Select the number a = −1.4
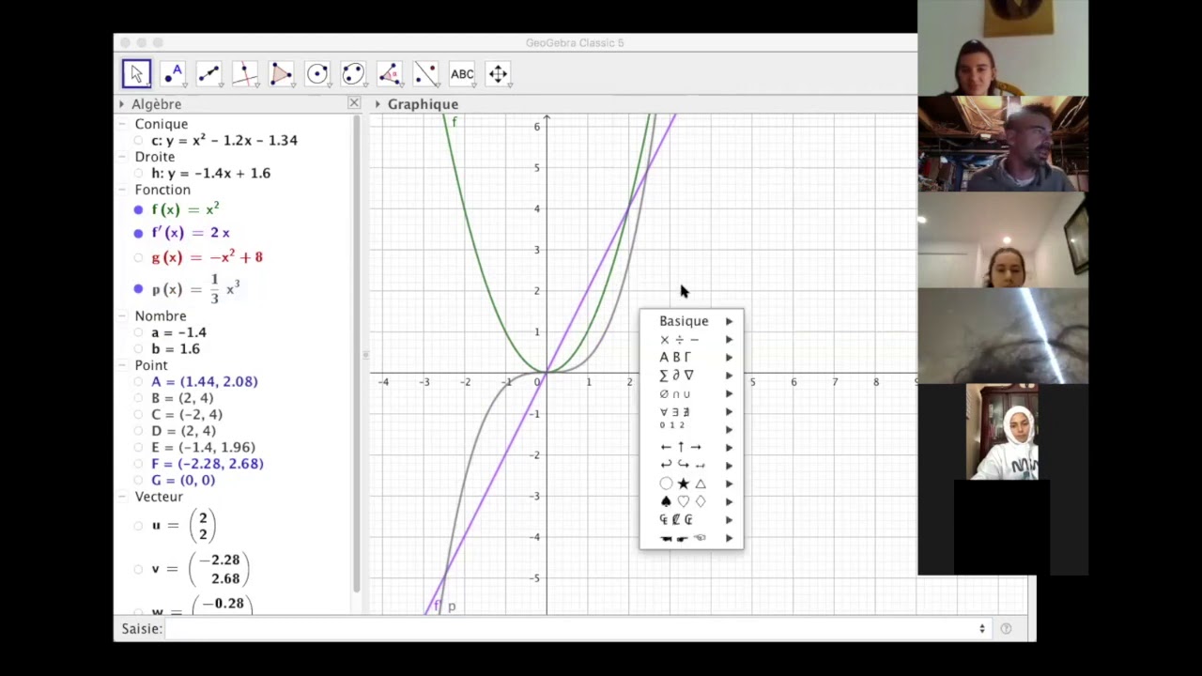This screenshot has height=676, width=1202. pos(179,332)
